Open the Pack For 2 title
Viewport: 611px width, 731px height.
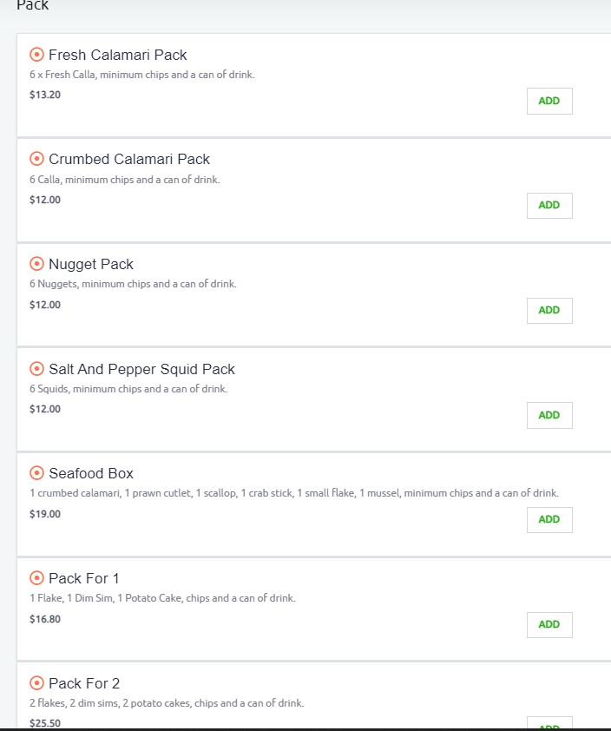tap(84, 683)
